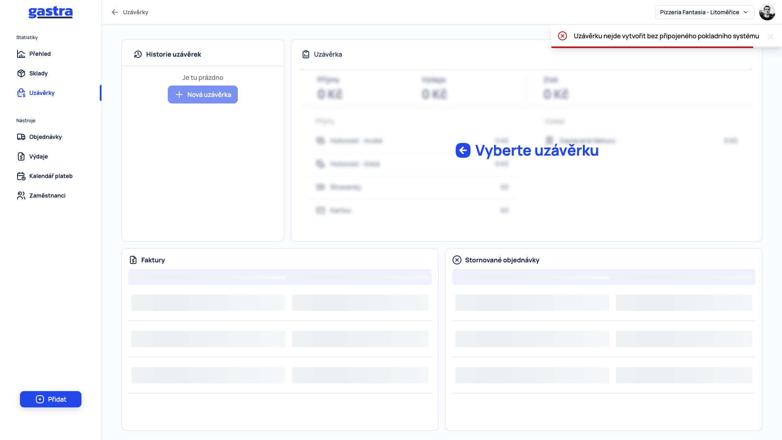The image size is (782, 440).
Task: Click the Kalendář plateb calendar icon
Action: [21, 176]
